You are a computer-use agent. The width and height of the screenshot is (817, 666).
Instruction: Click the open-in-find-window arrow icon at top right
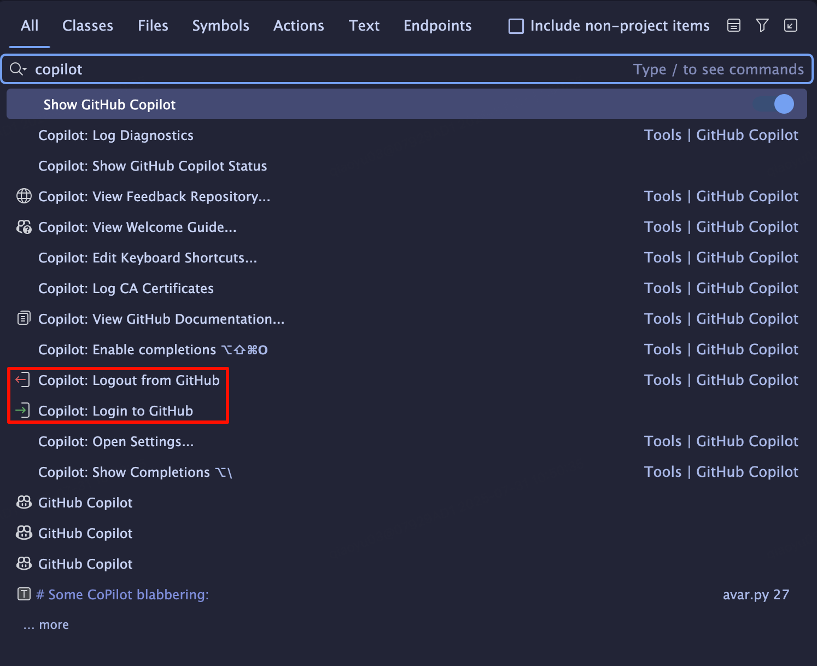791,25
